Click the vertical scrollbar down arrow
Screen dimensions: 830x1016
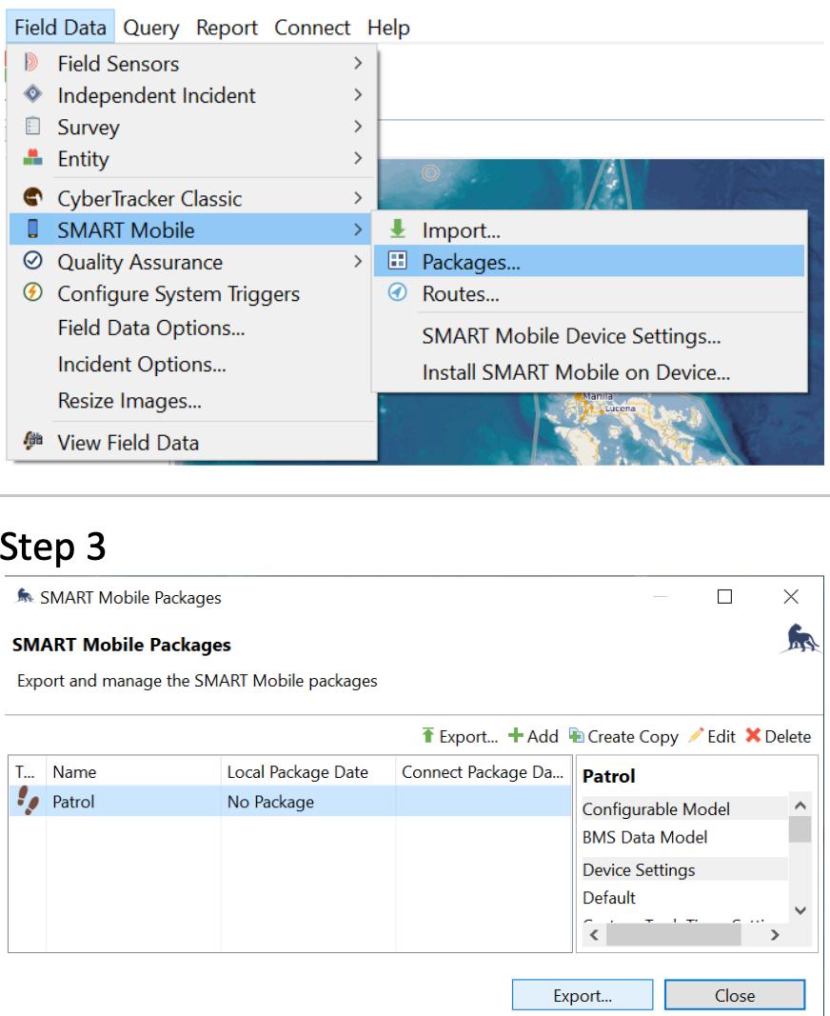800,910
